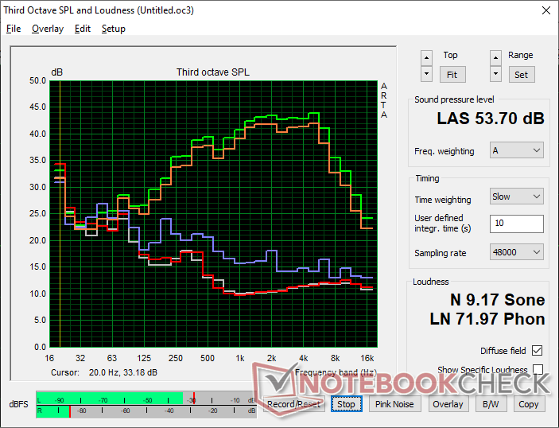Open the File menu

pos(14,29)
